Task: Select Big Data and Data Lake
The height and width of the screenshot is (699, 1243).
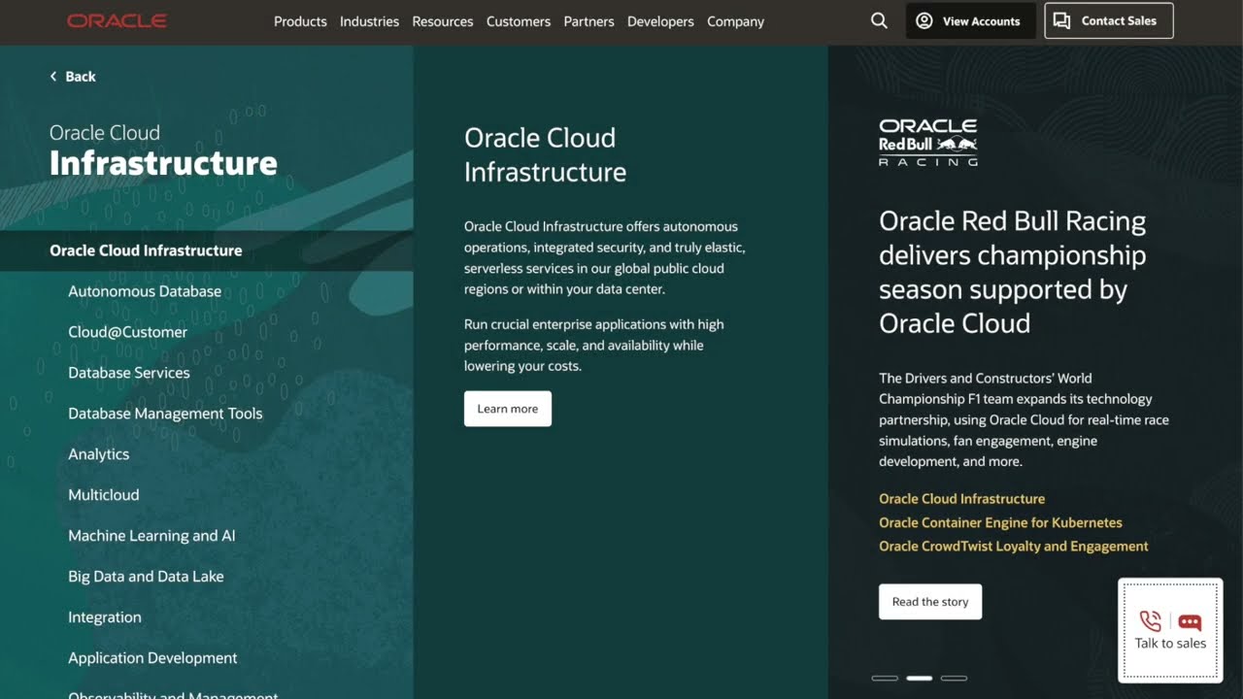Action: pos(146,577)
